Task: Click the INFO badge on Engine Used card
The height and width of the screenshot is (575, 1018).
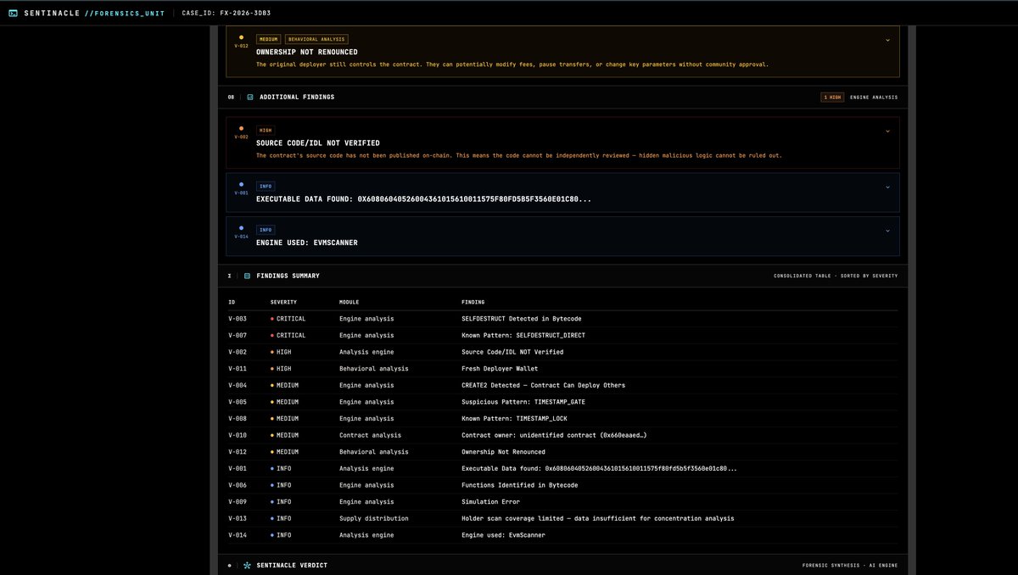Action: (266, 229)
